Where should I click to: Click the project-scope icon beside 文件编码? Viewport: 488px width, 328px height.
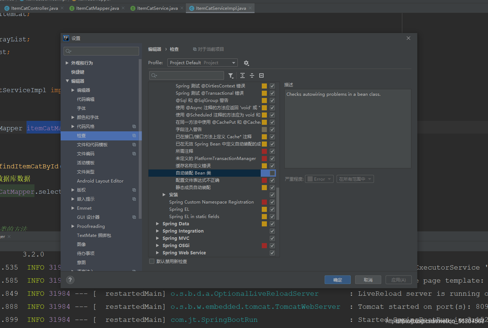coord(134,154)
